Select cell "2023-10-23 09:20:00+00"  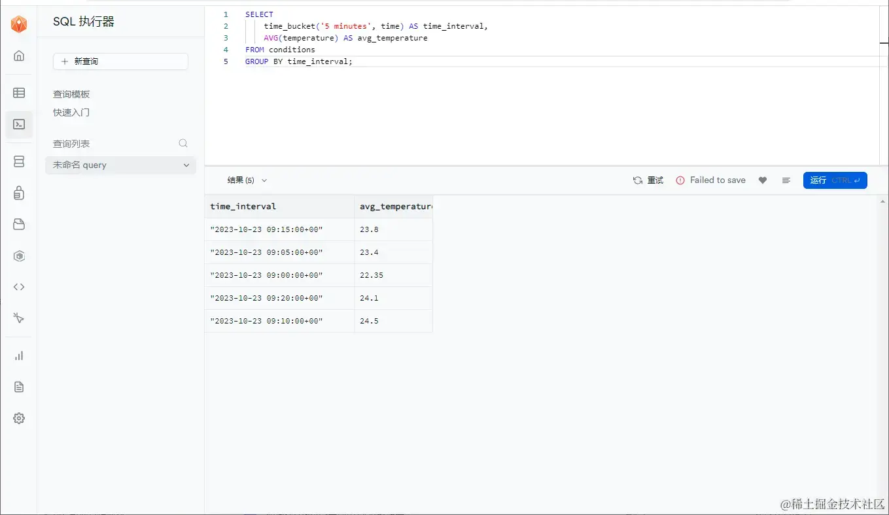tap(279, 298)
